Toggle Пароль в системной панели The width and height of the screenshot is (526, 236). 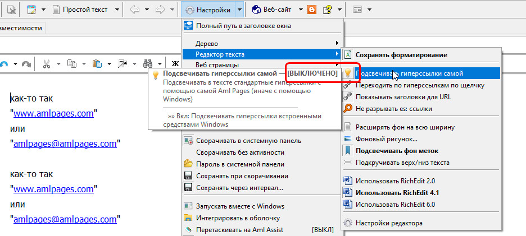pos(262,164)
